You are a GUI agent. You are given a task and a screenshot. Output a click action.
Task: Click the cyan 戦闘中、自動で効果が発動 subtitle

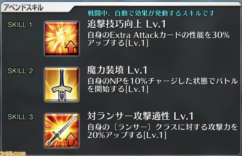pyautogui.click(x=151, y=13)
